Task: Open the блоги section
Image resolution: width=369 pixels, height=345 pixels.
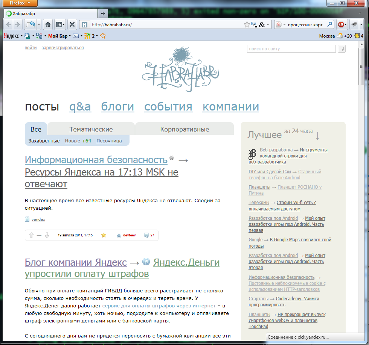Action: pos(117,107)
